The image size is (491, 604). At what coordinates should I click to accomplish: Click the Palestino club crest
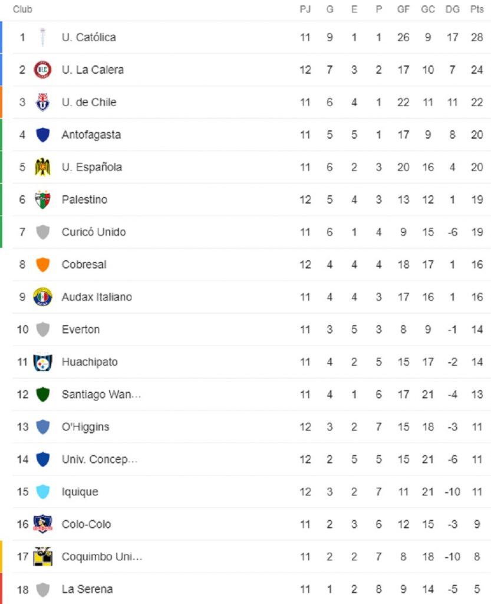tap(42, 199)
